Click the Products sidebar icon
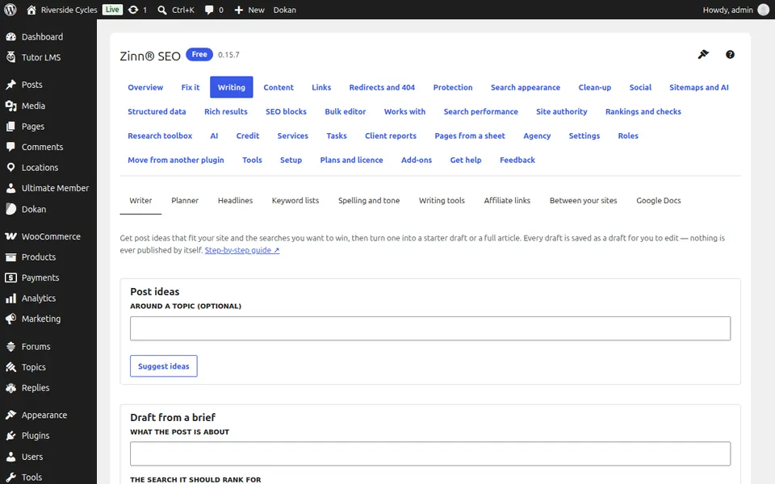Screen dimensions: 775x484 tap(10, 257)
